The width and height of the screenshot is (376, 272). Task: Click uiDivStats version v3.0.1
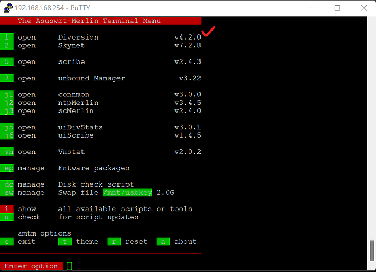click(187, 127)
